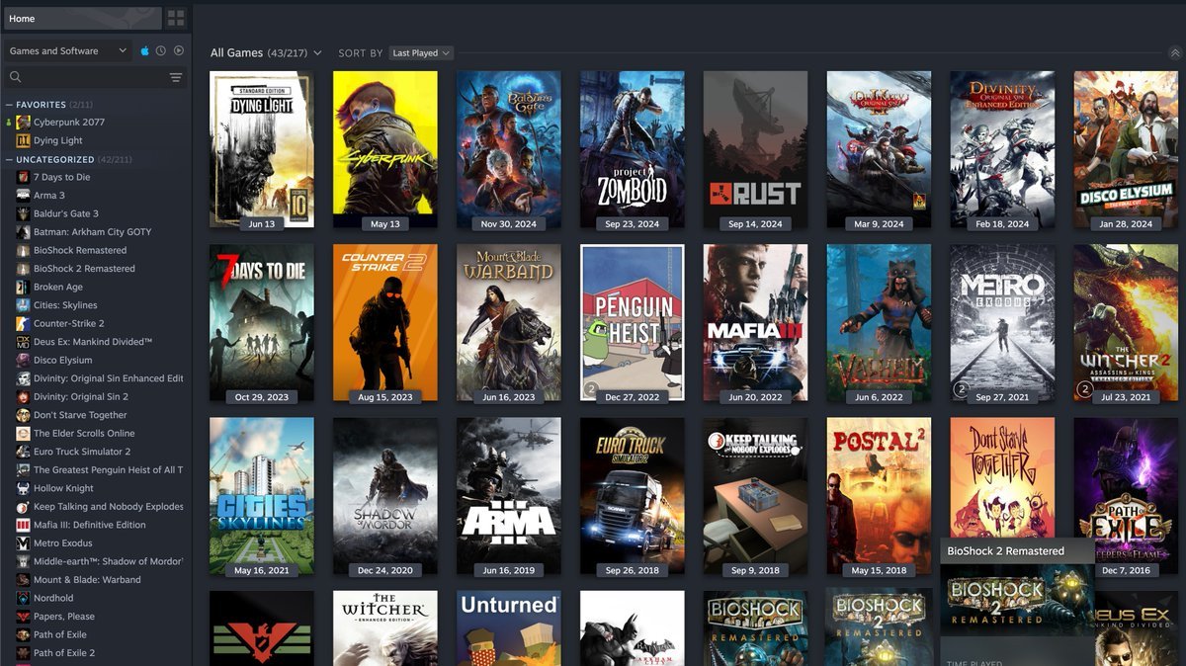The height and width of the screenshot is (666, 1186).
Task: Open the Rust cover tile
Action: tap(755, 149)
